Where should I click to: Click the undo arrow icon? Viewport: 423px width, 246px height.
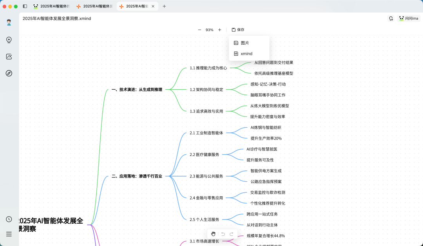(x=223, y=233)
